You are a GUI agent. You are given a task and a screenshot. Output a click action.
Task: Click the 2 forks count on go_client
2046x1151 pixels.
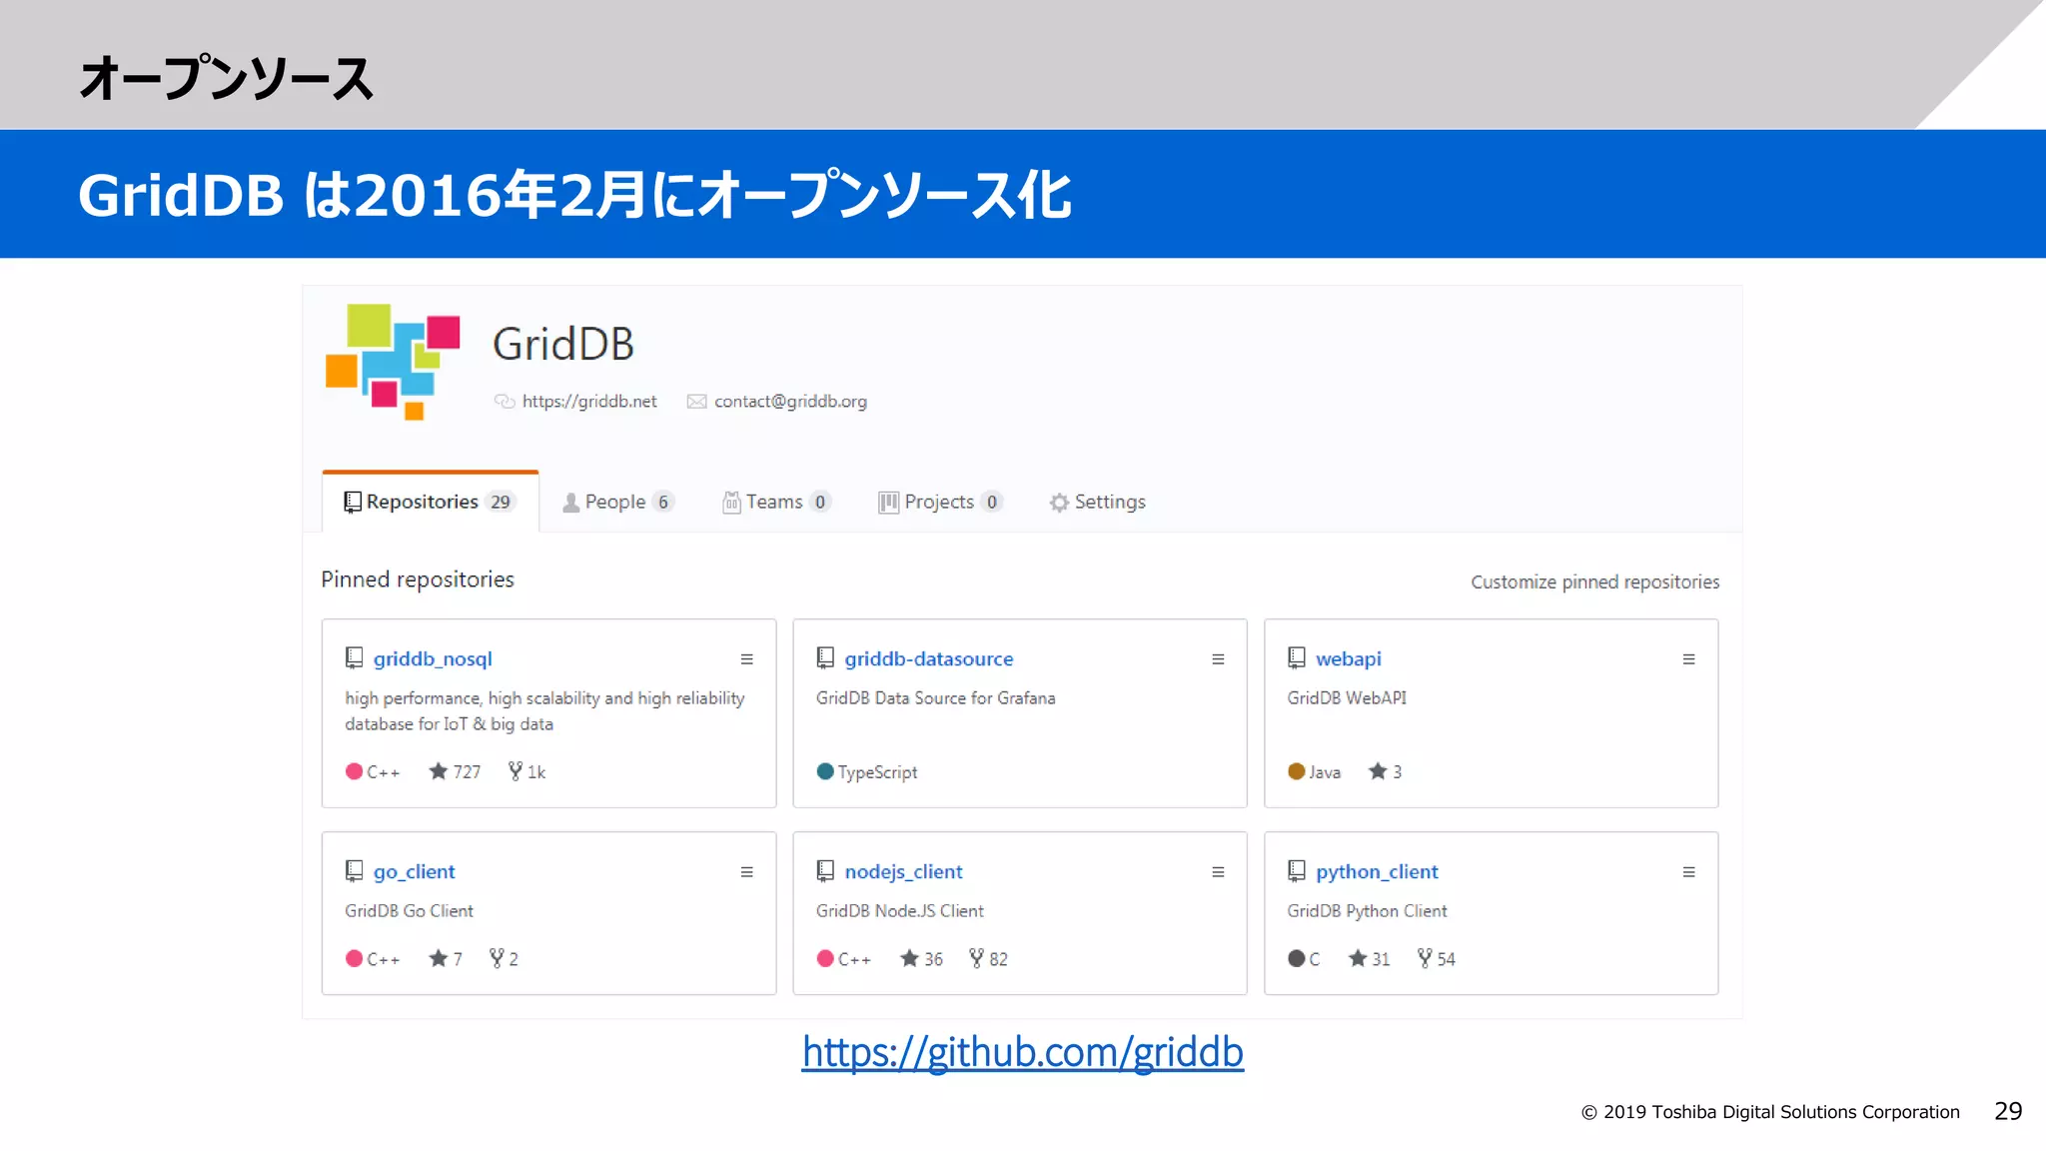(504, 958)
